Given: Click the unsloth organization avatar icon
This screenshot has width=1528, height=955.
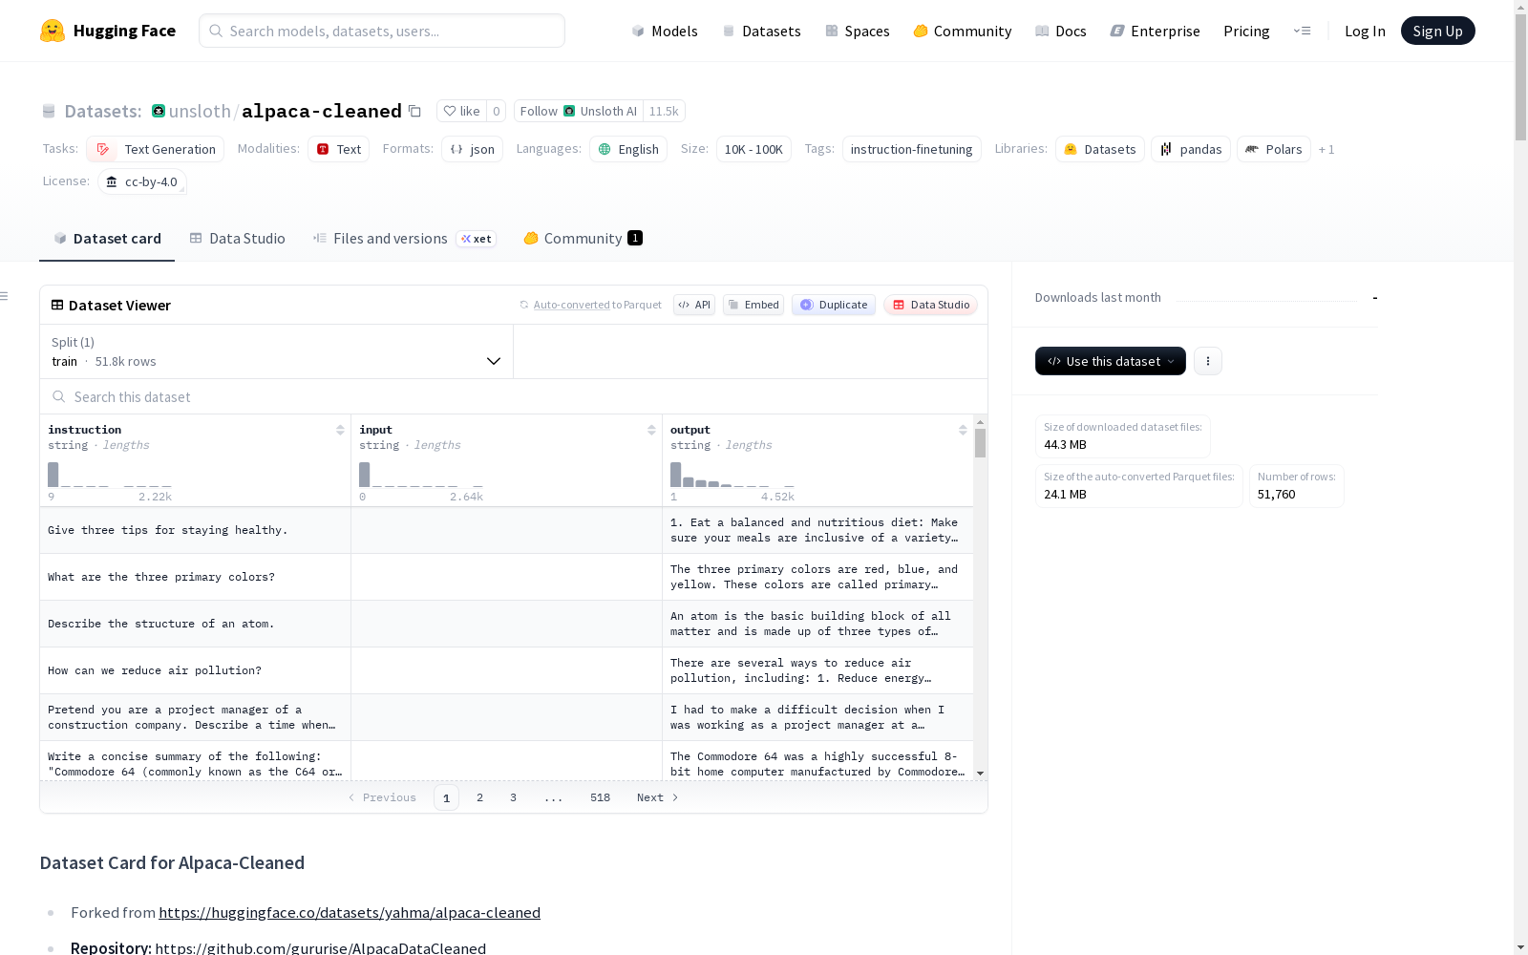Looking at the screenshot, I should click(x=159, y=111).
